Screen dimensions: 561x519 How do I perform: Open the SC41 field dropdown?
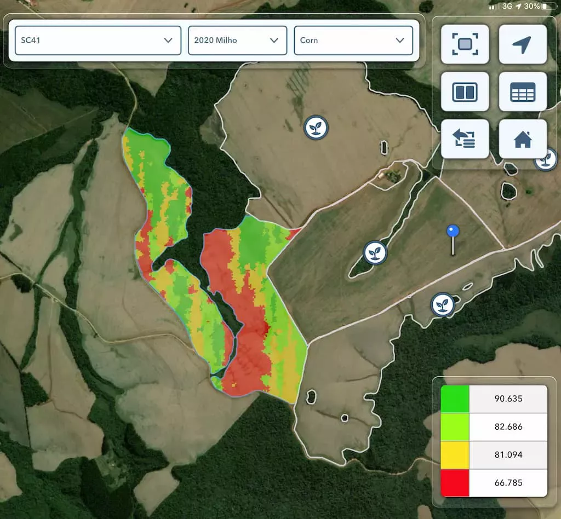tap(97, 40)
